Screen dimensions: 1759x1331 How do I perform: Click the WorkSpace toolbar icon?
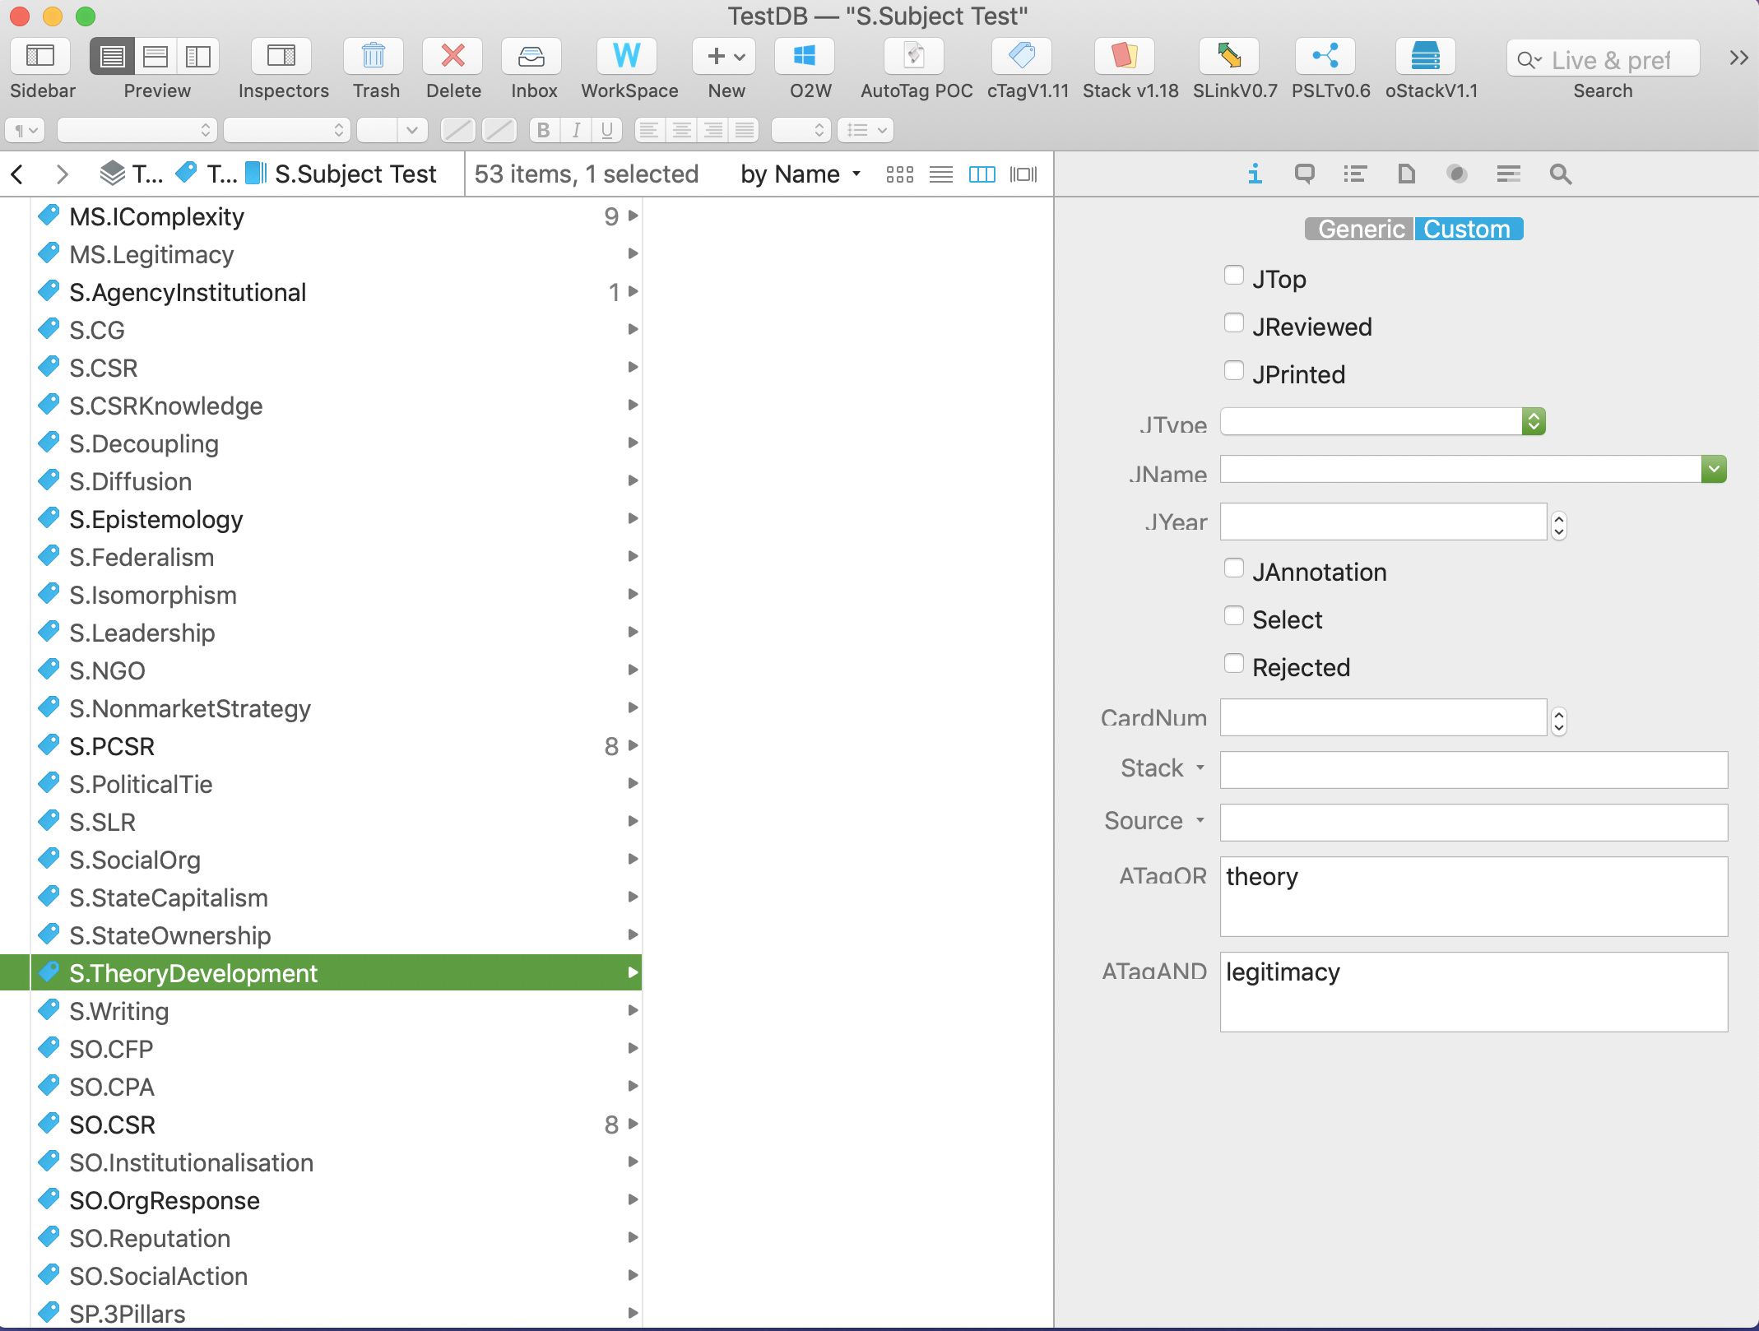click(627, 57)
